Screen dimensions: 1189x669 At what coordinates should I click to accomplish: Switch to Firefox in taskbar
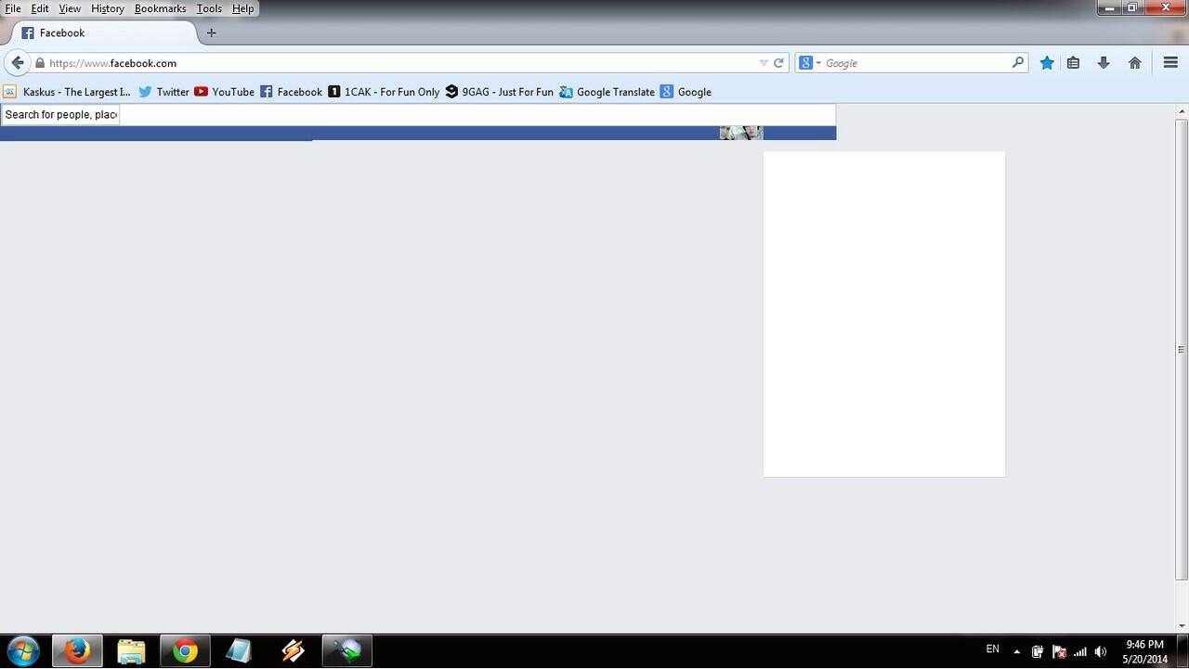[77, 651]
